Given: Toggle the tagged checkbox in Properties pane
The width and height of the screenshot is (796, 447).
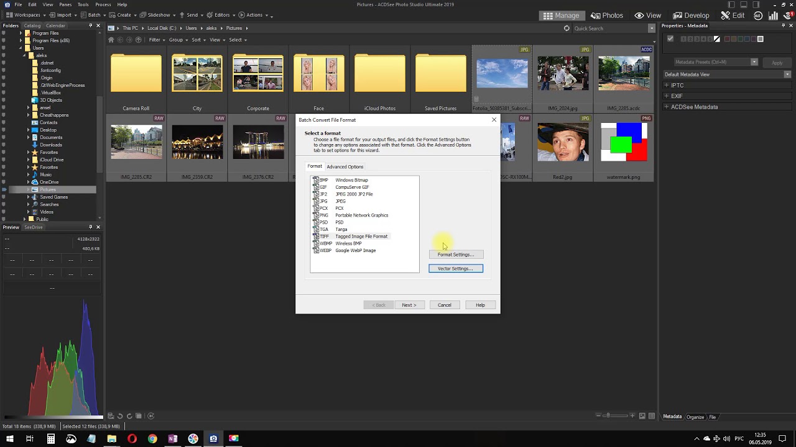Looking at the screenshot, I should 670,39.
